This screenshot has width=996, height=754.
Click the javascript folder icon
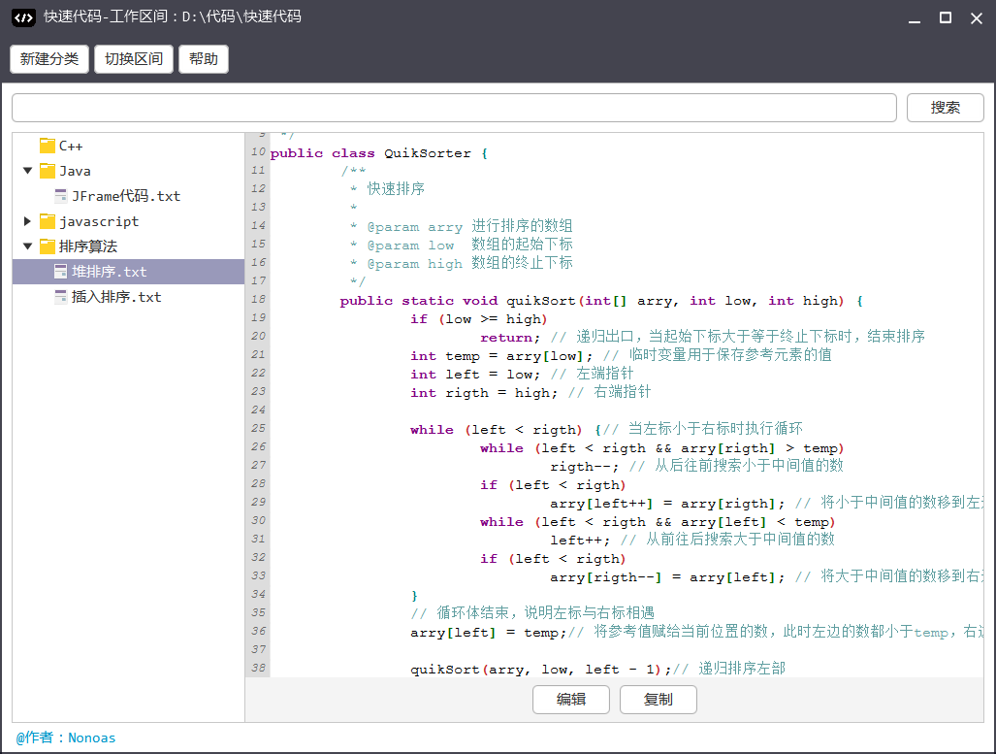(x=47, y=221)
